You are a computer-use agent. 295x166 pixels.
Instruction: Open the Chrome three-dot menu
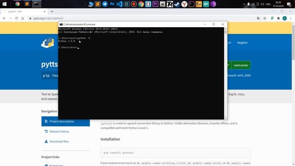pyautogui.click(x=291, y=18)
